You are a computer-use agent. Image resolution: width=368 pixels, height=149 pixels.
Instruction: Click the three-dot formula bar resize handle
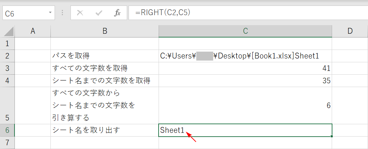(63, 13)
